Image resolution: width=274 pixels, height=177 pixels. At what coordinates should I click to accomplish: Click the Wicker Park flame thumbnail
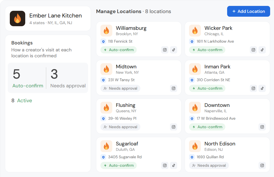point(195,31)
